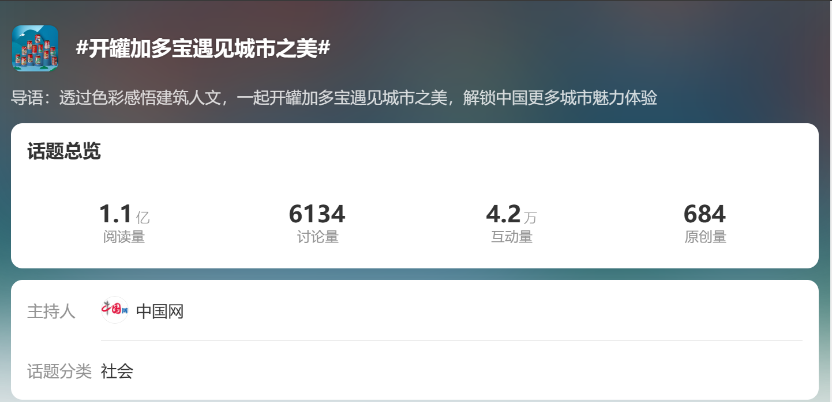
Task: Click the 1.1 read count number
Action: pyautogui.click(x=115, y=214)
